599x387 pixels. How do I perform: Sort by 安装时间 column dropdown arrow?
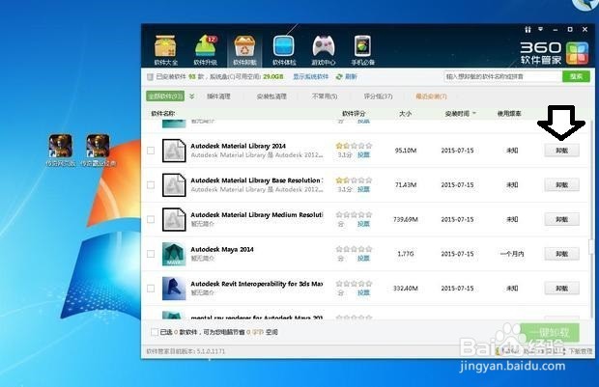click(x=474, y=113)
